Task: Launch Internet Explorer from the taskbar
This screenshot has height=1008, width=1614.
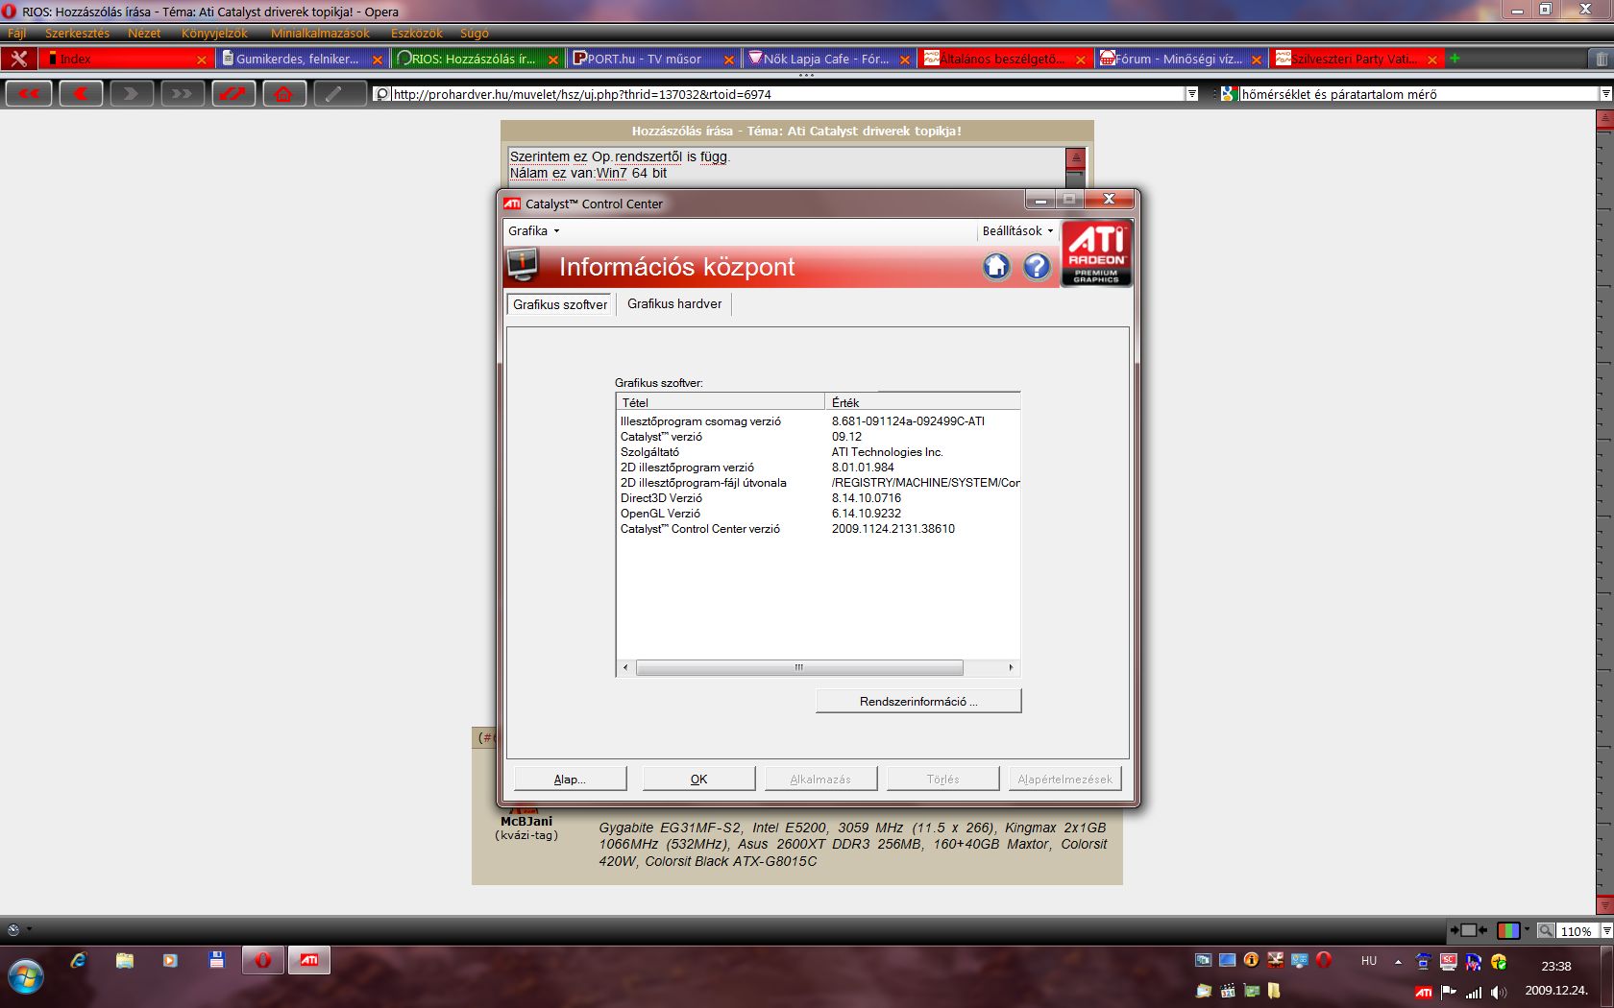Action: tap(79, 959)
